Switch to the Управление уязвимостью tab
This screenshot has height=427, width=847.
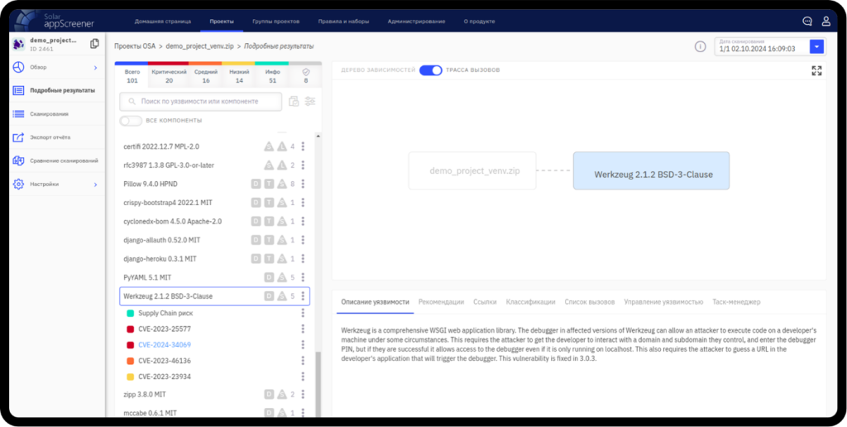click(663, 302)
